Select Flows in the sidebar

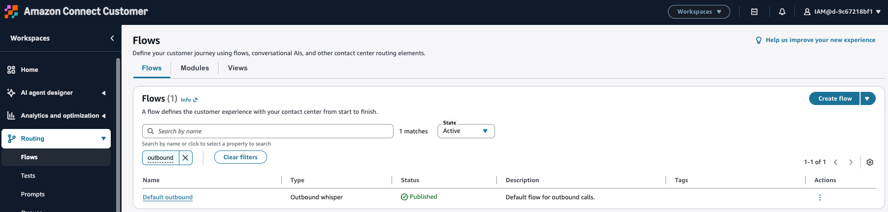click(56, 157)
